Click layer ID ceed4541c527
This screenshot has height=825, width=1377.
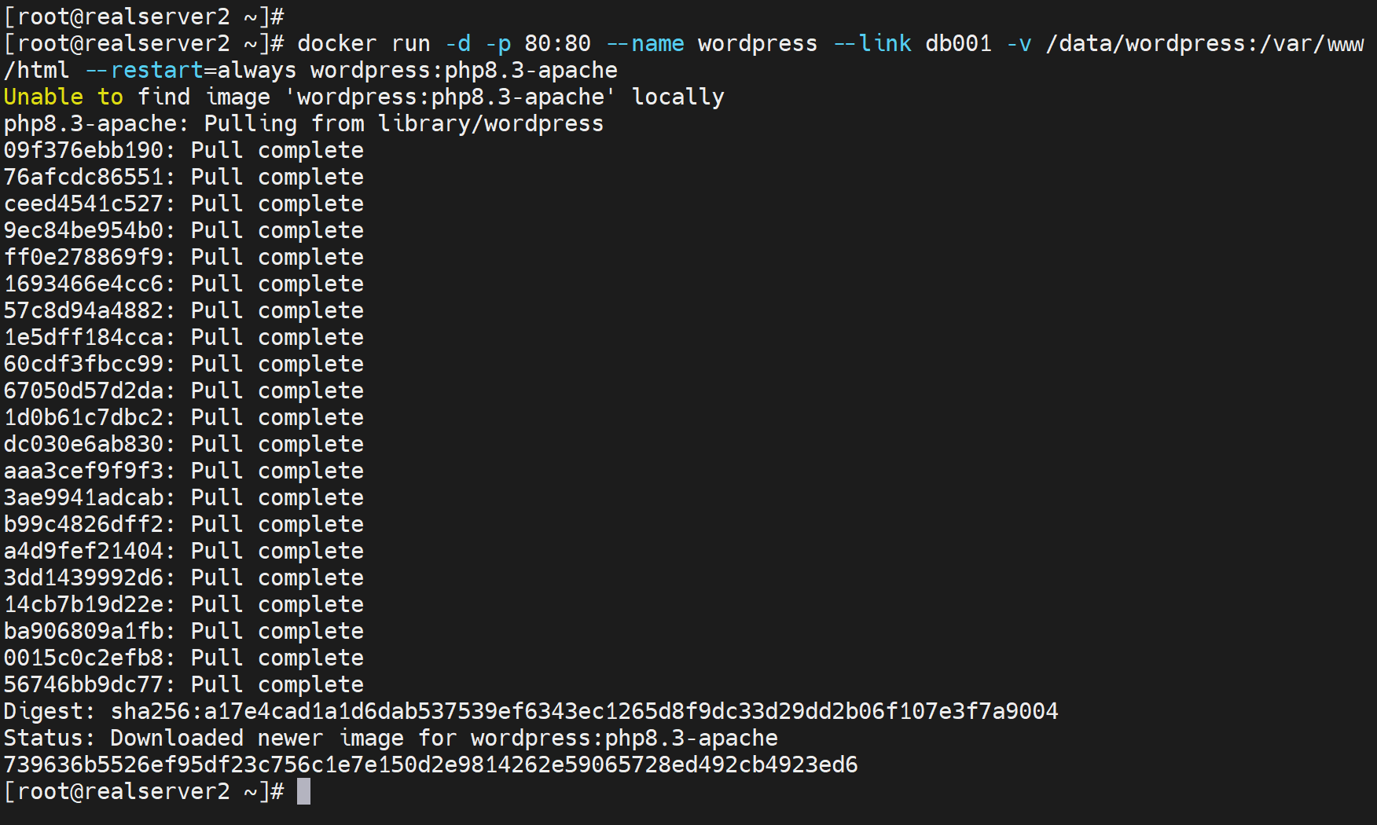[x=83, y=203]
